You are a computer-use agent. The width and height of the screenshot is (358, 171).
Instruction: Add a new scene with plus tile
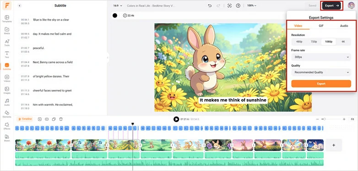pos(334,145)
